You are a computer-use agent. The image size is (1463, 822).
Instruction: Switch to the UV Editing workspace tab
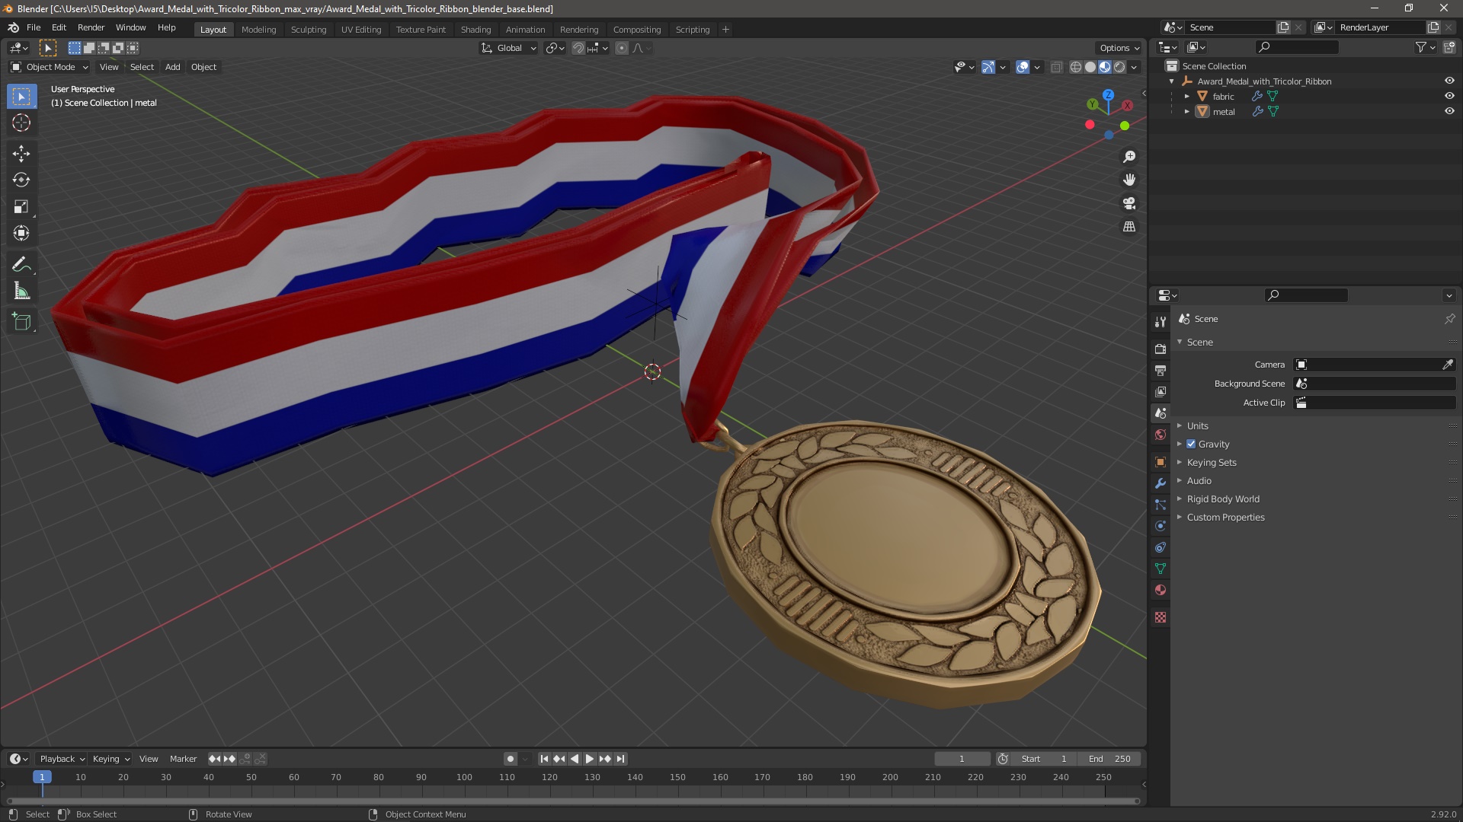click(360, 30)
